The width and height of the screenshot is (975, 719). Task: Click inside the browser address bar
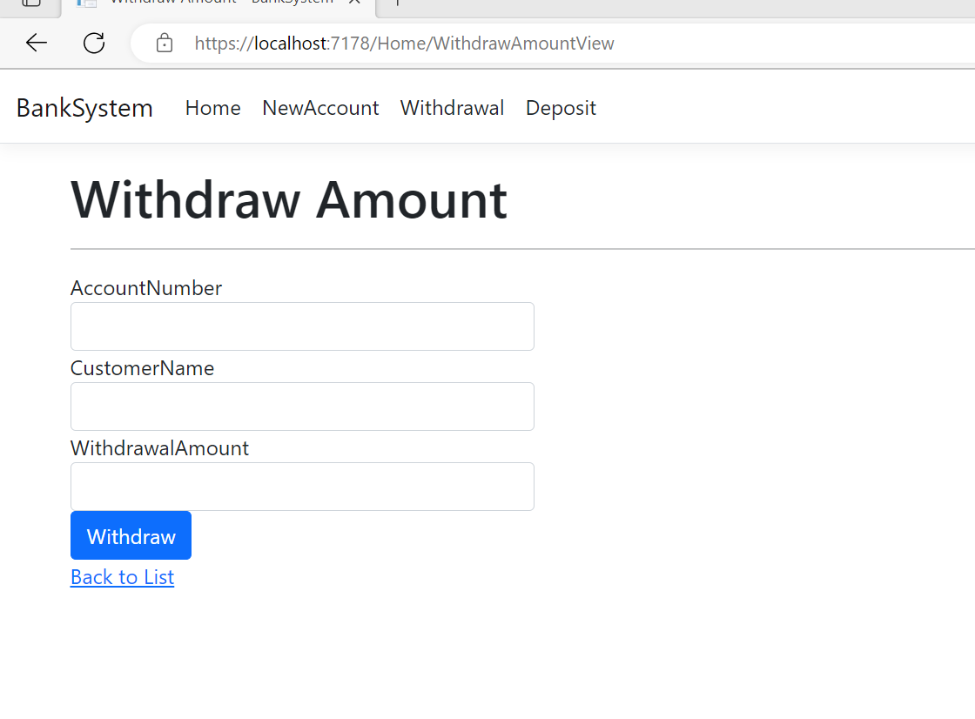coord(522,43)
